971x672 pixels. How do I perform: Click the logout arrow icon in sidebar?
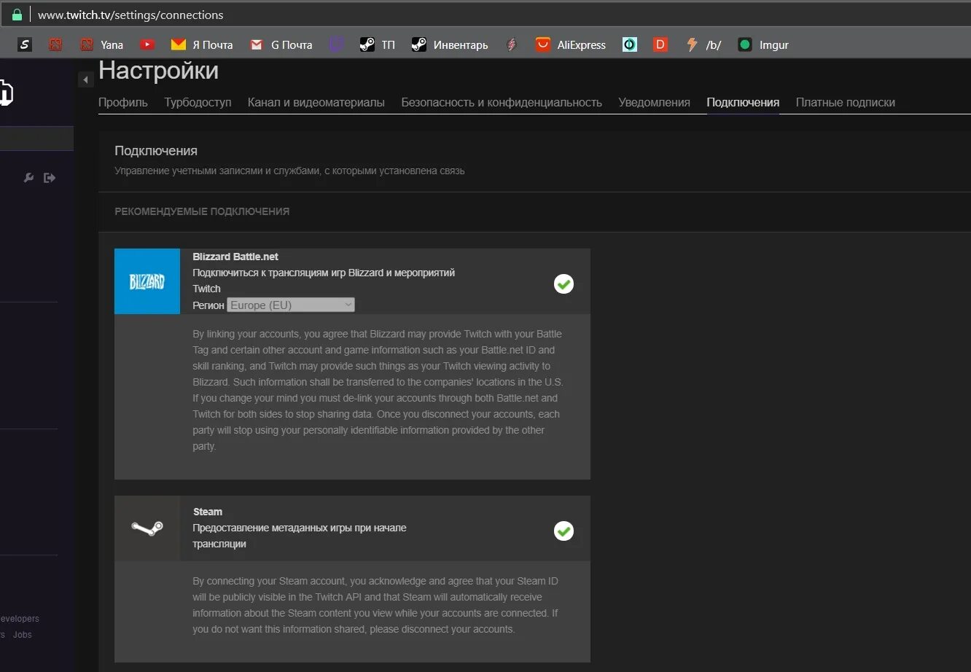click(x=50, y=177)
